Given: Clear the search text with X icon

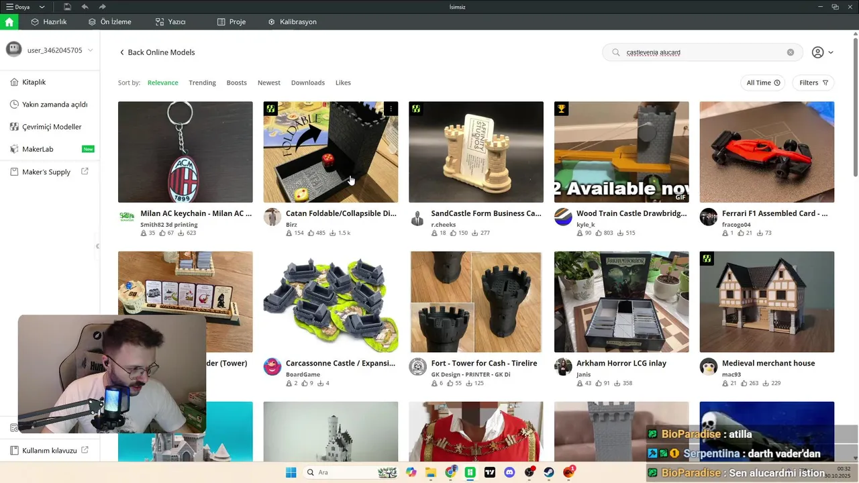Looking at the screenshot, I should (791, 52).
